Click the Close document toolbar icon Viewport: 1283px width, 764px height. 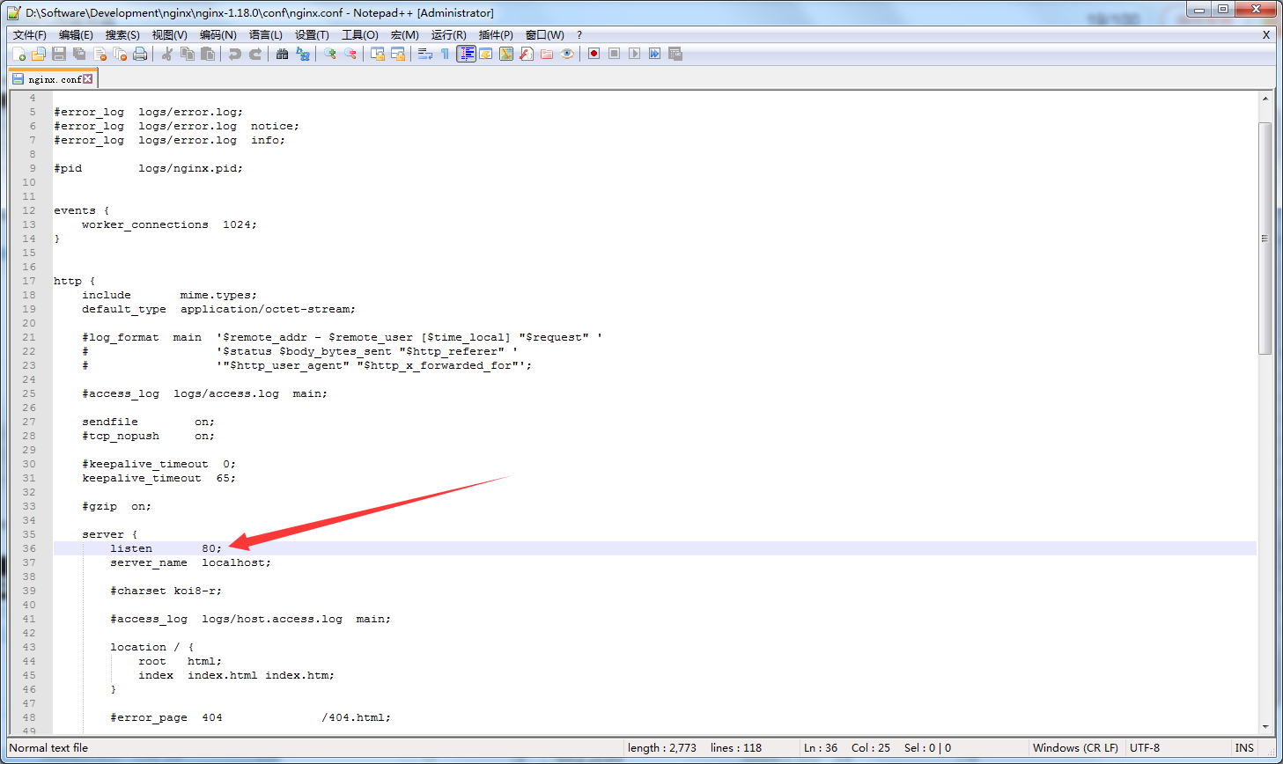tap(100, 54)
